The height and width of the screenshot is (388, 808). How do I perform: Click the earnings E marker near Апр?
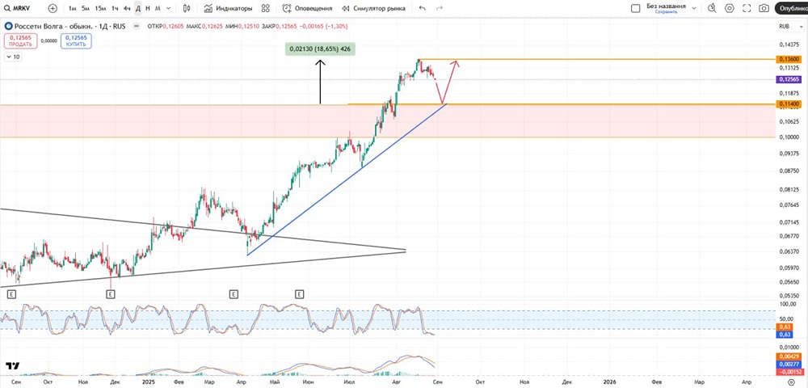click(234, 294)
